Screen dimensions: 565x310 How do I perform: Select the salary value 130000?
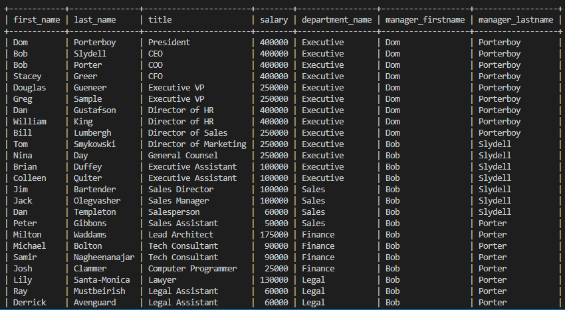click(x=274, y=279)
